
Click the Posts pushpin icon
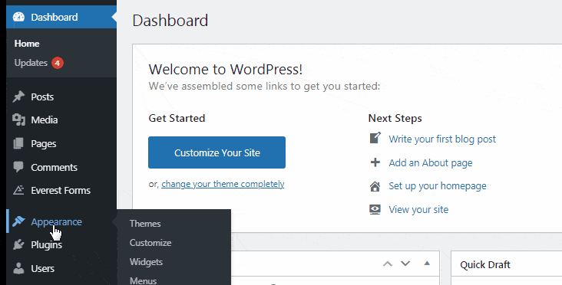[18, 97]
